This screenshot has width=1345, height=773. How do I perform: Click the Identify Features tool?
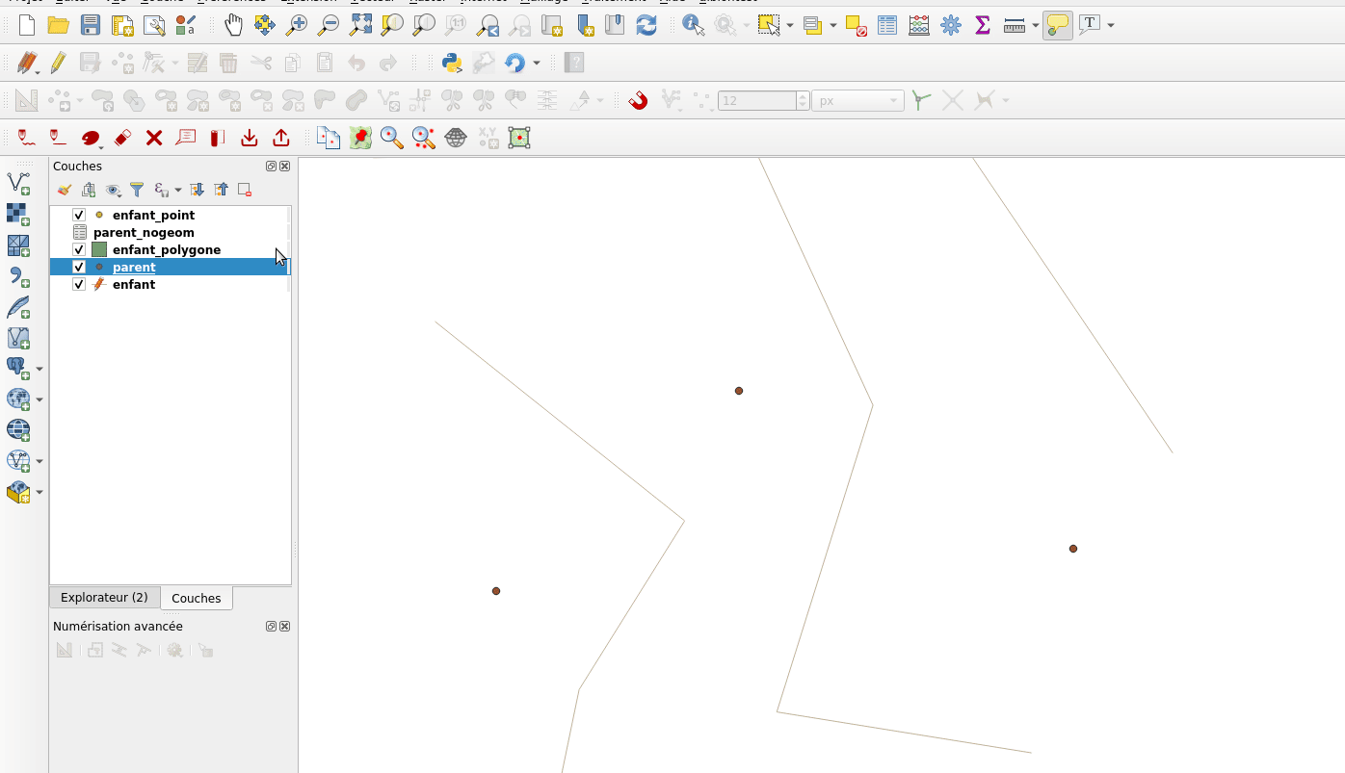click(x=693, y=25)
